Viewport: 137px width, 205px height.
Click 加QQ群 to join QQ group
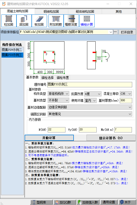(65, 202)
